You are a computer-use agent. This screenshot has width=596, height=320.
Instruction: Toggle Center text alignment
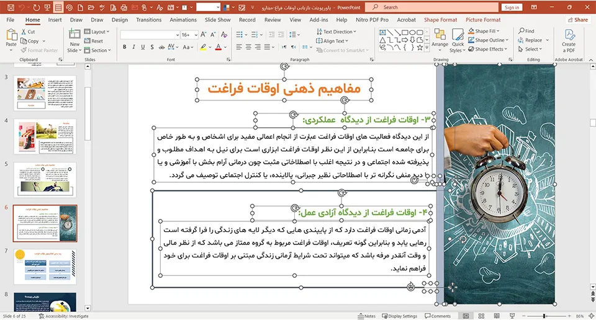coord(248,47)
